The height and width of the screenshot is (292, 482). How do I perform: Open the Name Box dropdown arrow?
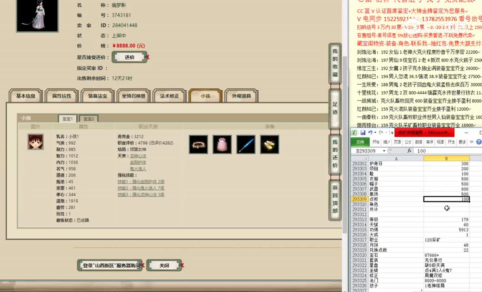[x=384, y=150]
